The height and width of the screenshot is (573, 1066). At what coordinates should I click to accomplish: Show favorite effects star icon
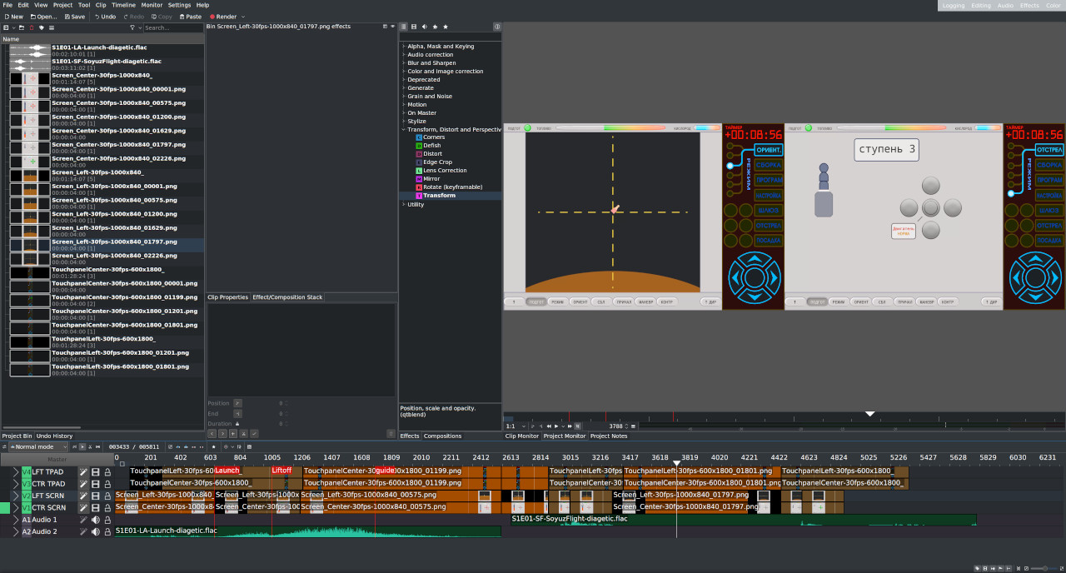[x=445, y=27]
